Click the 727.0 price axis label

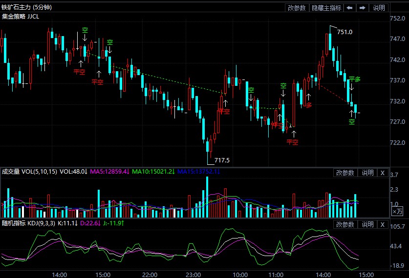tap(398, 121)
